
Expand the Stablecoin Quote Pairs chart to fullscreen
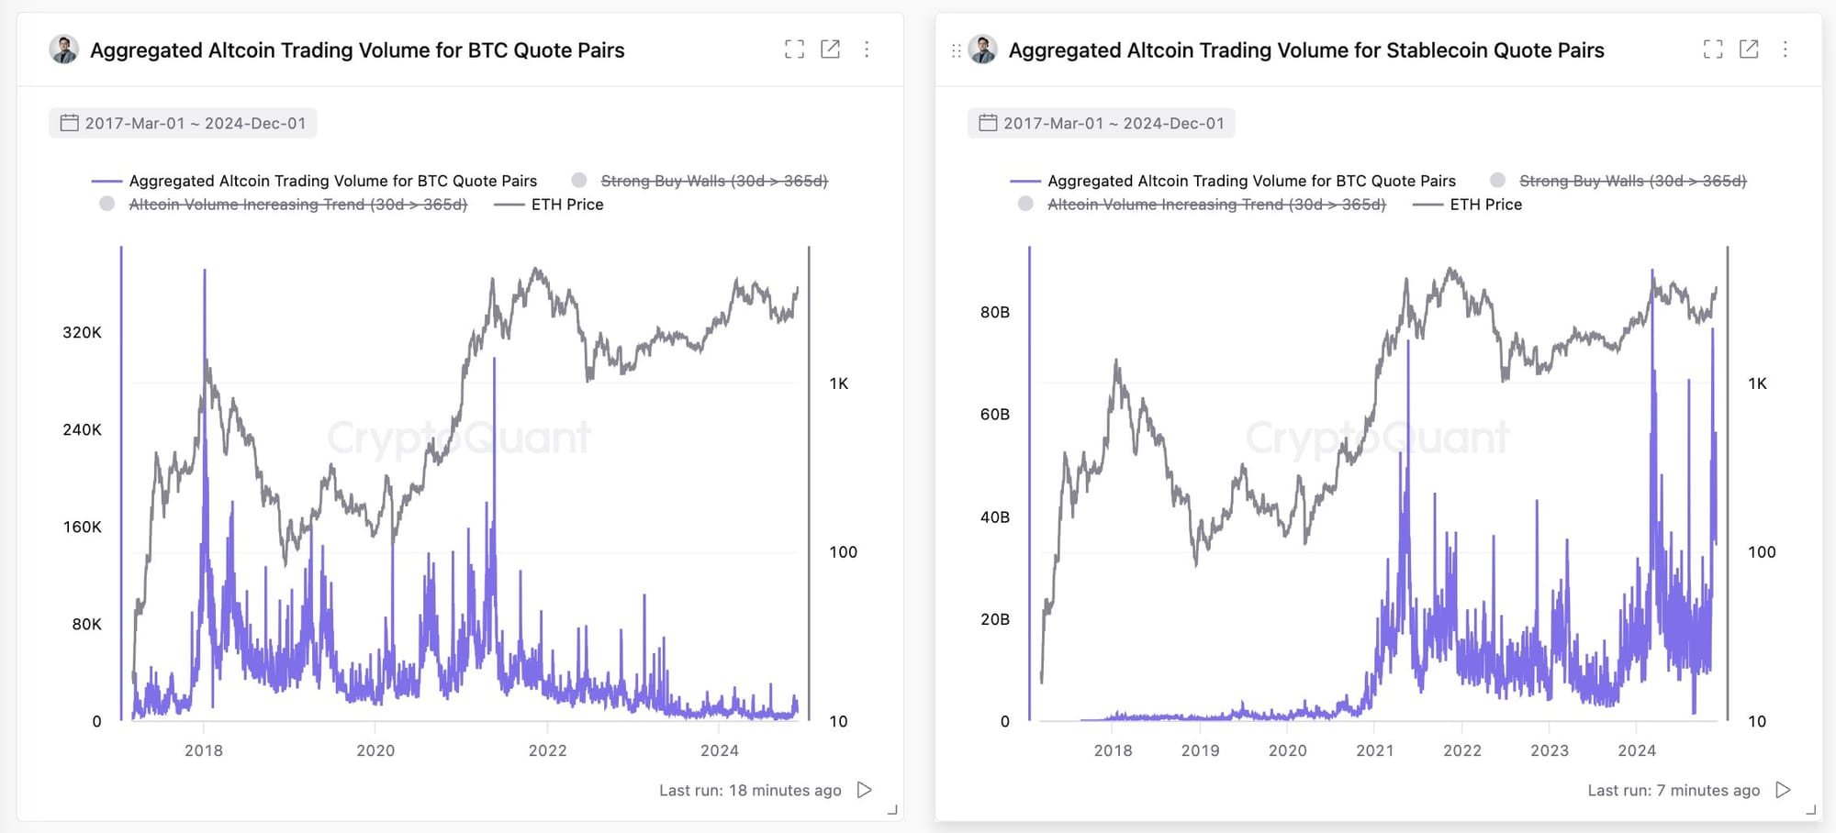(x=1713, y=50)
